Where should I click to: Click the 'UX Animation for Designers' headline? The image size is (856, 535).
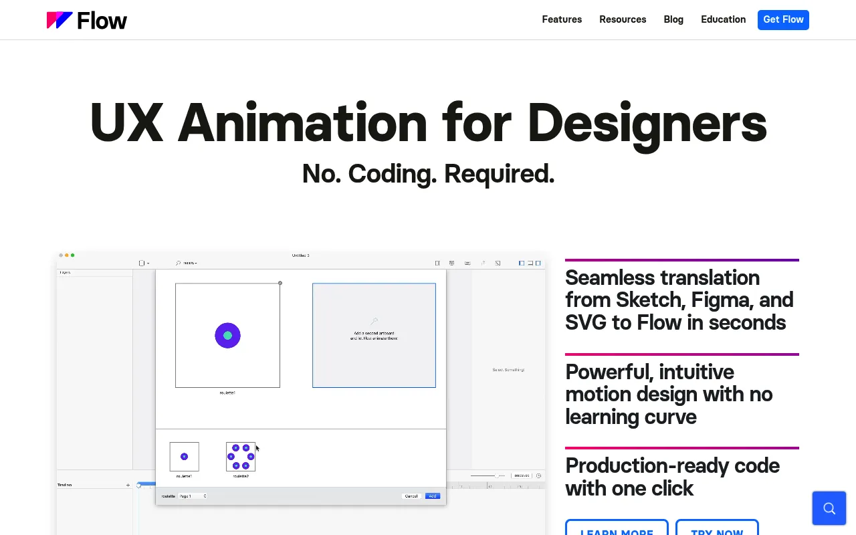tap(428, 123)
